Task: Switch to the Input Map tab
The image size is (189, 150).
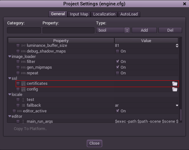Action: [79, 14]
